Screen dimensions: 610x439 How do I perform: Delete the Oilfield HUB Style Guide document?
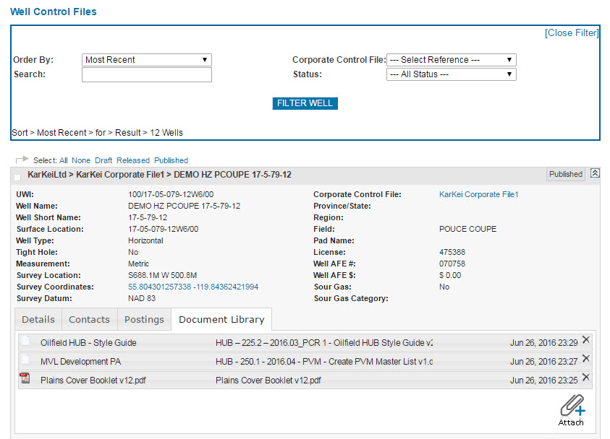point(585,340)
